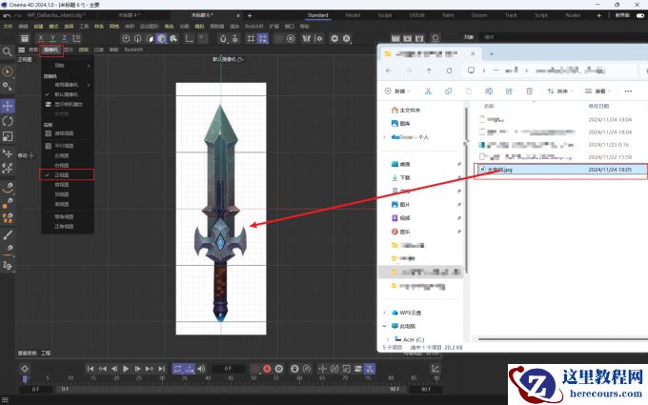
Task: Open the View dropdown in Explorer
Action: [x=598, y=91]
